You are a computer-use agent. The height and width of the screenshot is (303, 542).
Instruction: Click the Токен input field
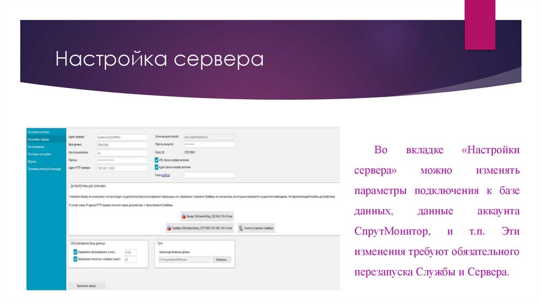(209, 175)
